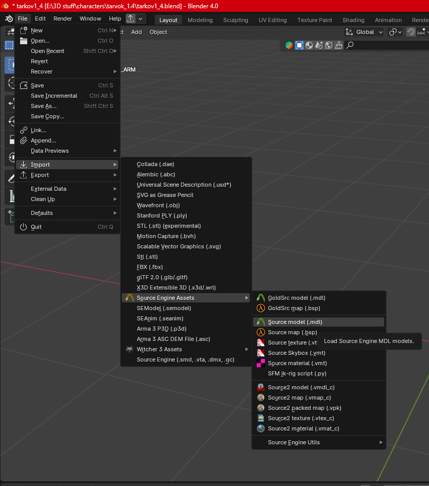
Task: Choose Revert in the File menu
Action: [67, 61]
